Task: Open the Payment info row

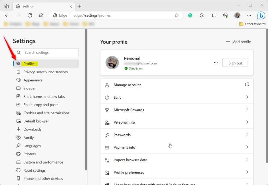Action: coord(177,147)
